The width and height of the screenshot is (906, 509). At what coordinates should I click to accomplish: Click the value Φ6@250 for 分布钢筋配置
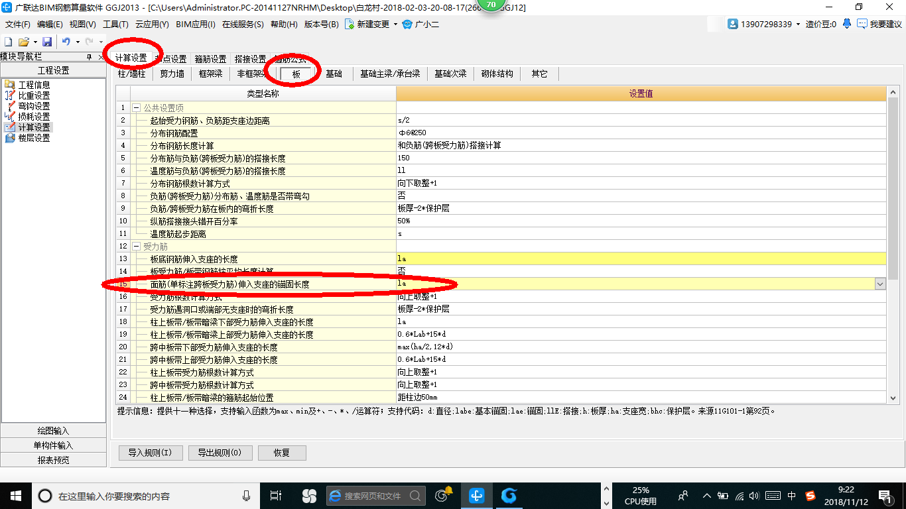pos(641,133)
